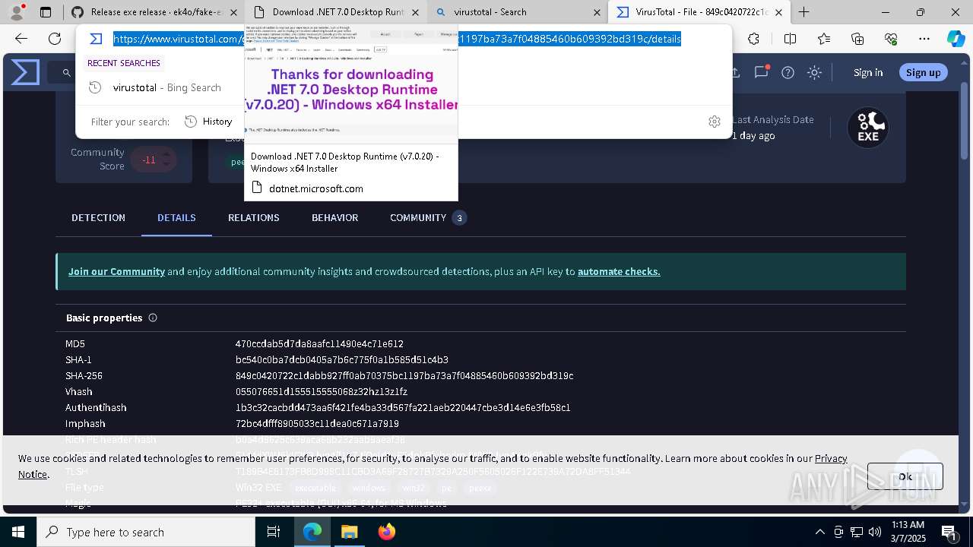Open VirusTotal help question mark icon
973x547 pixels.
[788, 72]
